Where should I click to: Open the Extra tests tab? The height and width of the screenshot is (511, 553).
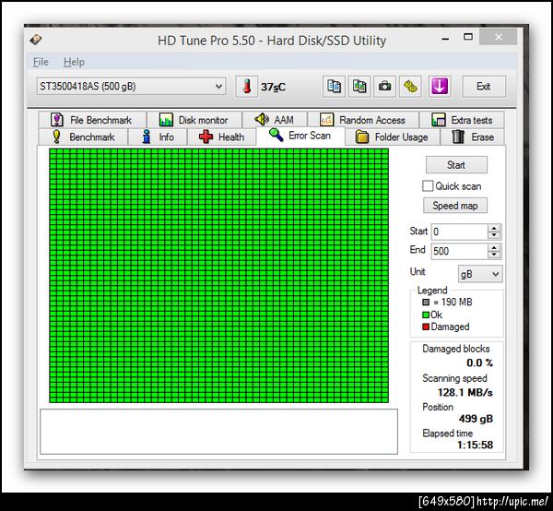pos(462,120)
